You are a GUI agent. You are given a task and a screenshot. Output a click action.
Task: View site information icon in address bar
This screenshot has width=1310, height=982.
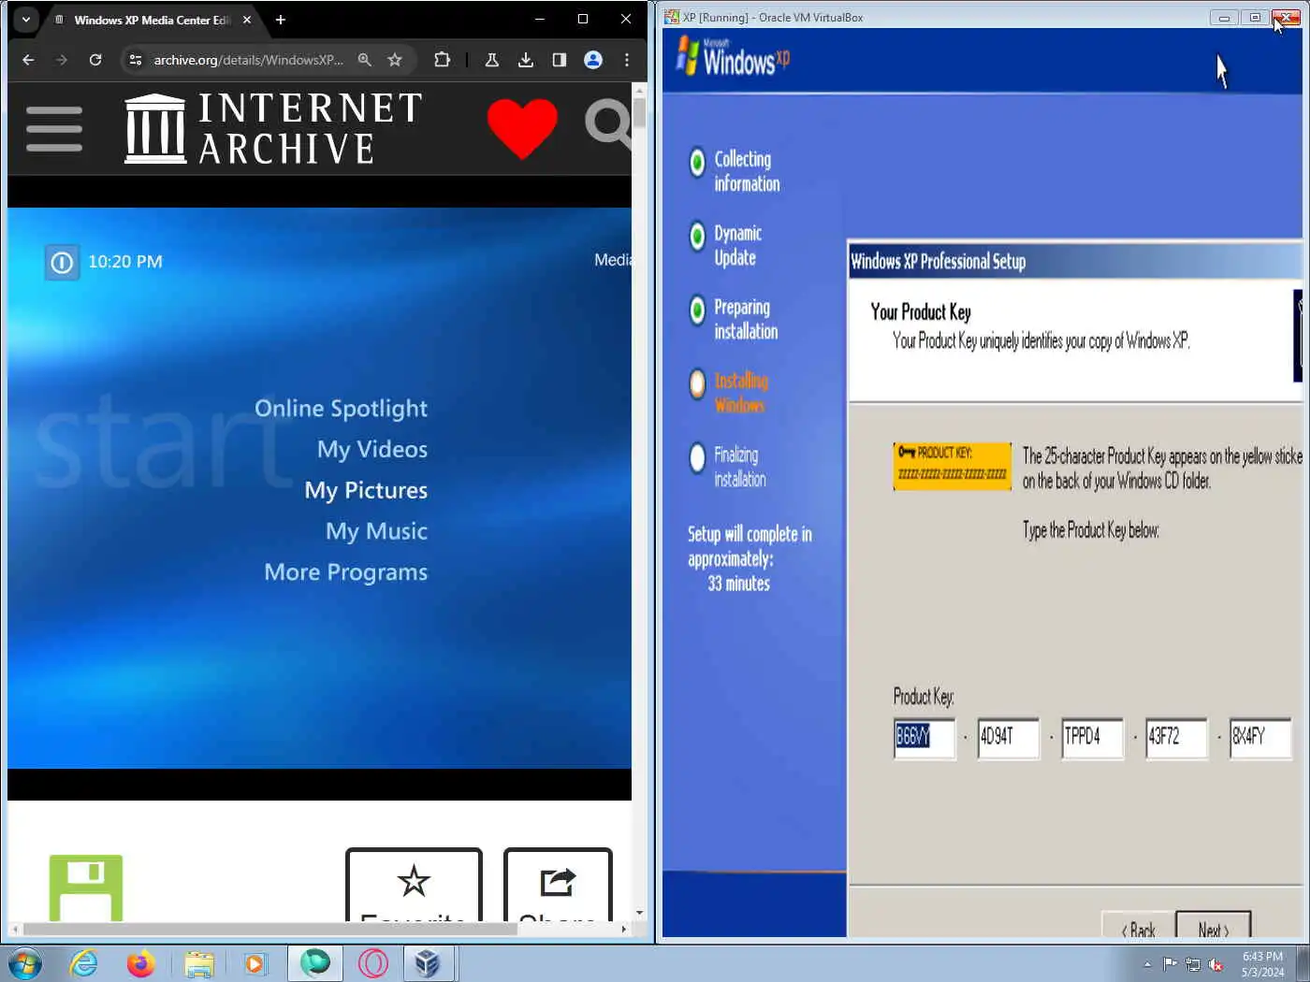[136, 60]
